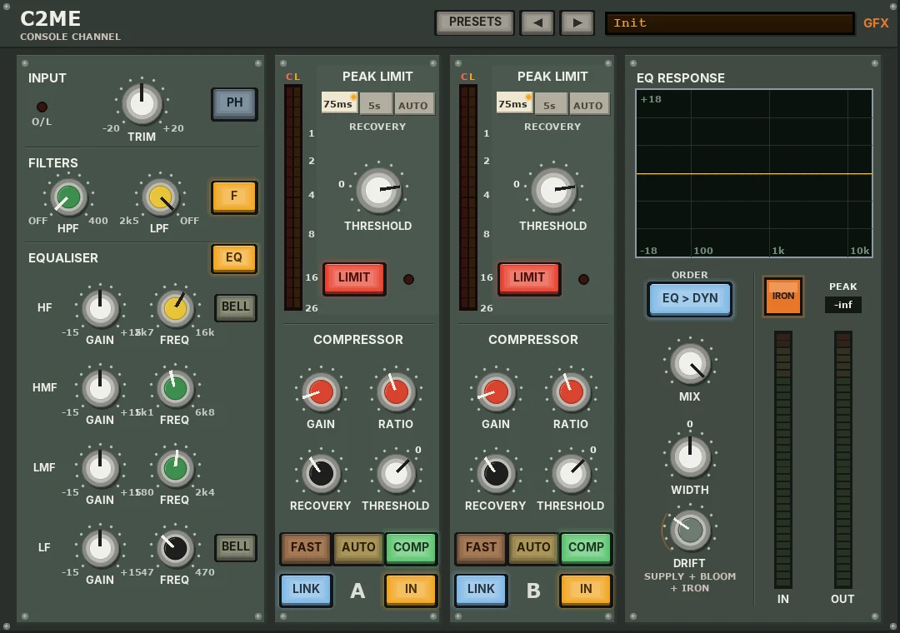Viewport: 900px width, 633px height.
Task: Click the HMF GAIN knob
Action: point(101,388)
